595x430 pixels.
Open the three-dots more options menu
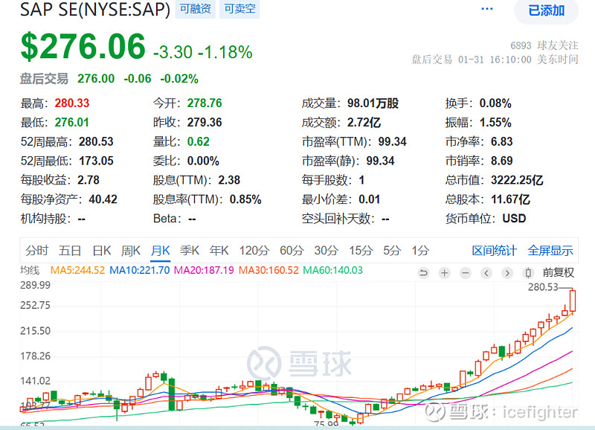point(487,9)
